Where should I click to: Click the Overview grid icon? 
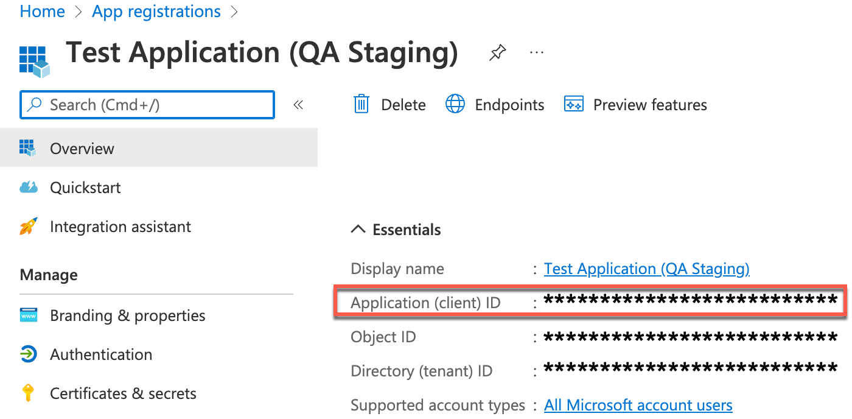pyautogui.click(x=28, y=147)
